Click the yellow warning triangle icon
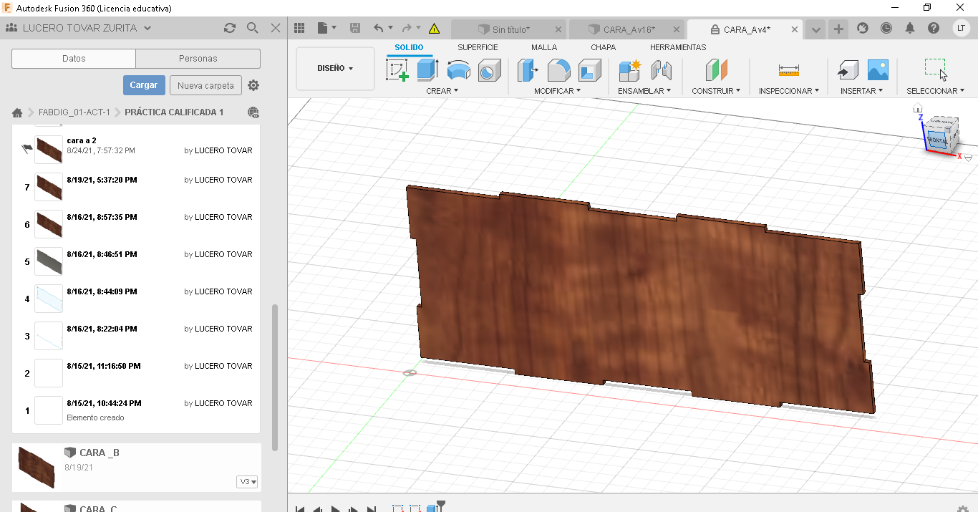978x512 pixels. tap(434, 29)
